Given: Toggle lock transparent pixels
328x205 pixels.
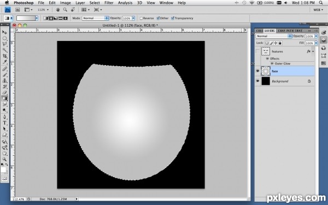Looking at the screenshot, I should click(267, 43).
